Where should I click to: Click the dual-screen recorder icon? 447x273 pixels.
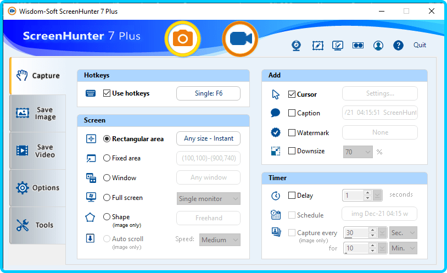357,46
